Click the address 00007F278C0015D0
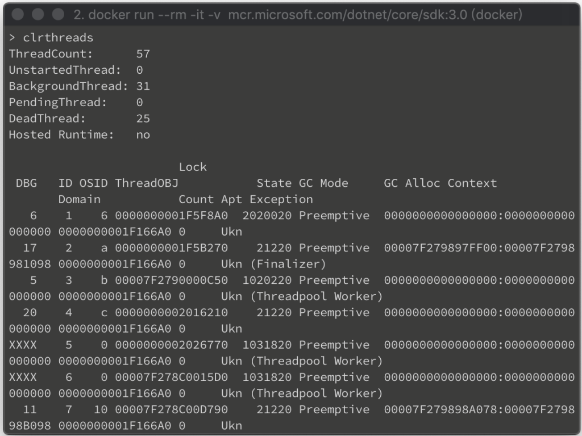Screen dimensions: 582x436 click(171, 377)
